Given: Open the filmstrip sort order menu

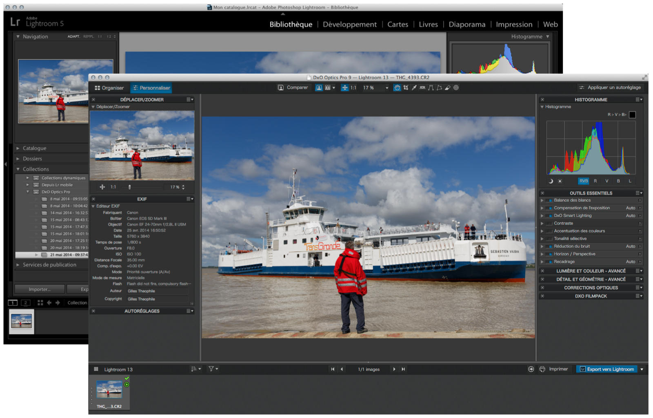Looking at the screenshot, I should point(196,369).
